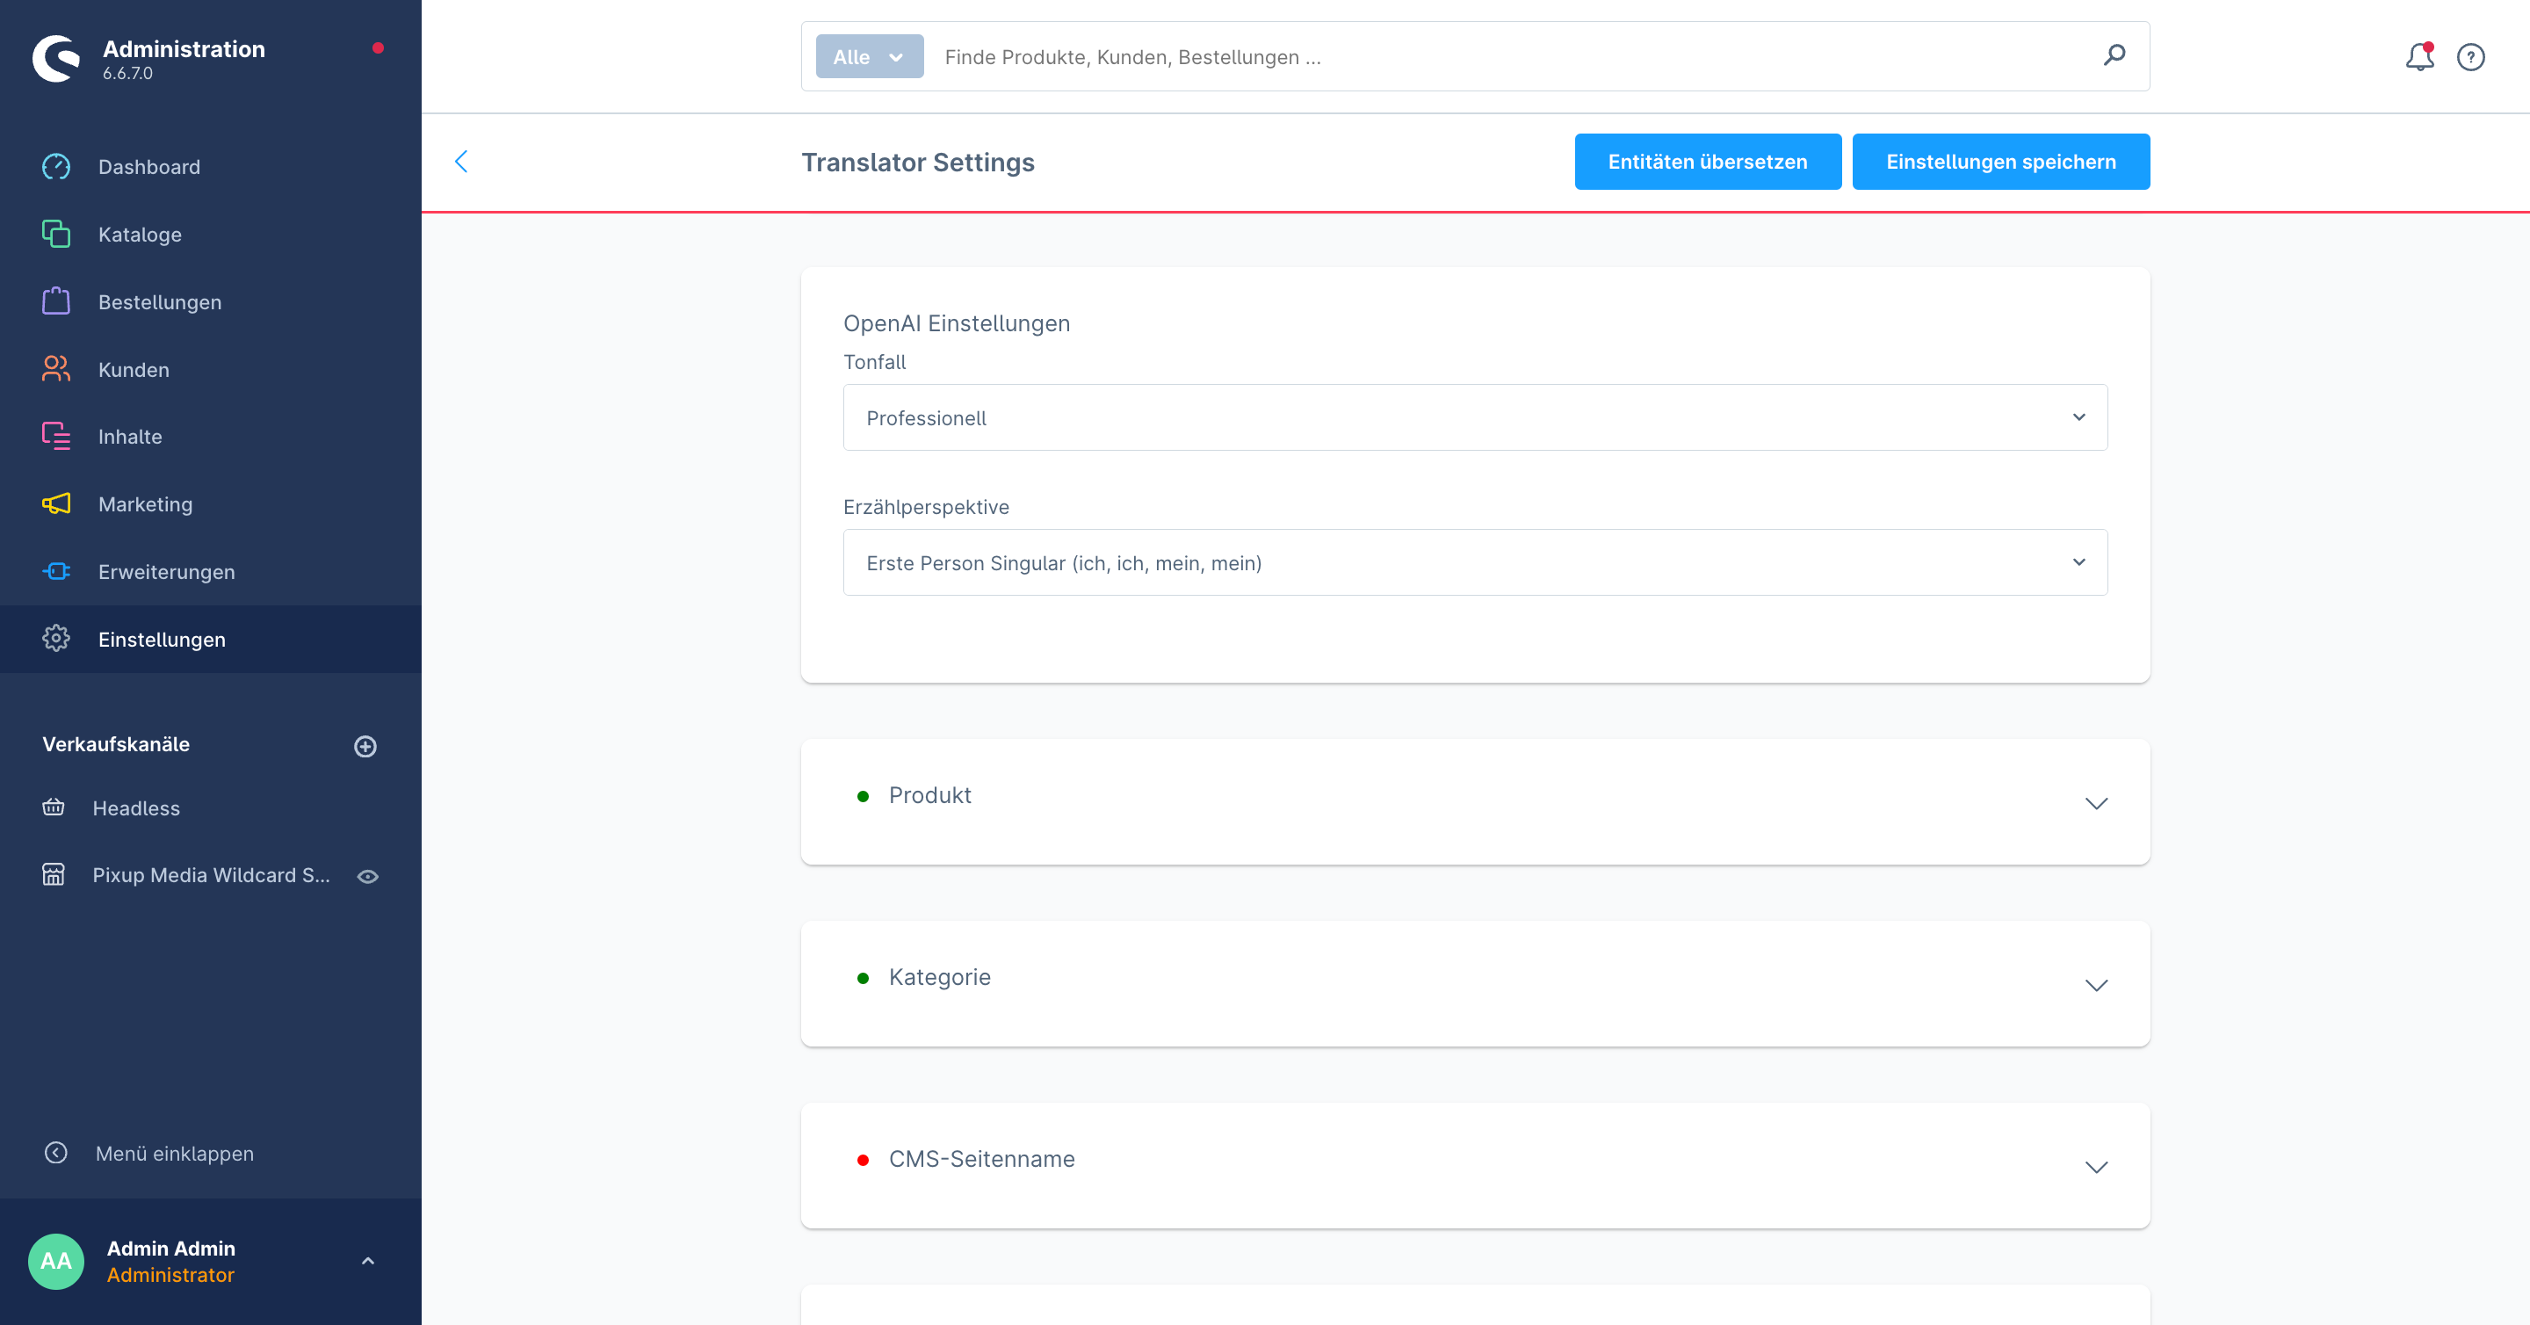Open Kataloge in the sidebar
This screenshot has height=1325, width=2530.
coord(140,235)
